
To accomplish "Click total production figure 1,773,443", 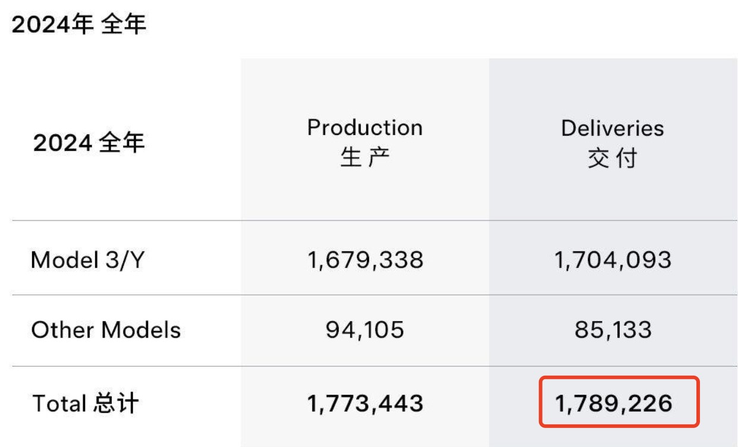I will tap(365, 404).
